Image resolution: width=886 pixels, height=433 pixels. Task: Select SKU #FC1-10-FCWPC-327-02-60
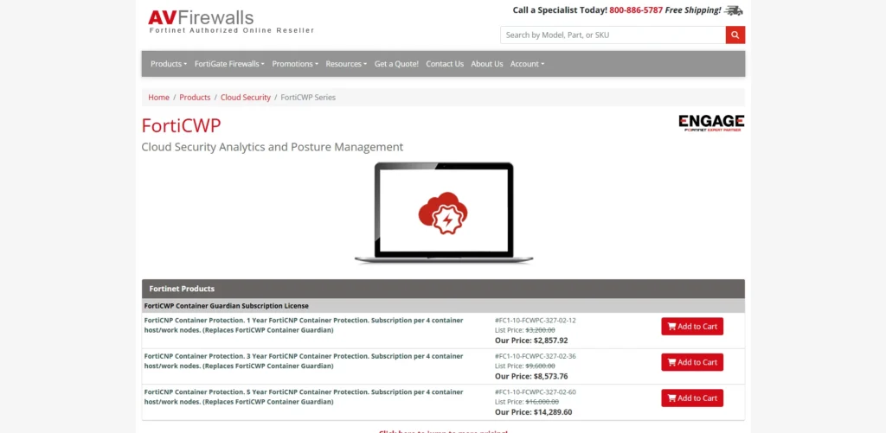tap(535, 392)
